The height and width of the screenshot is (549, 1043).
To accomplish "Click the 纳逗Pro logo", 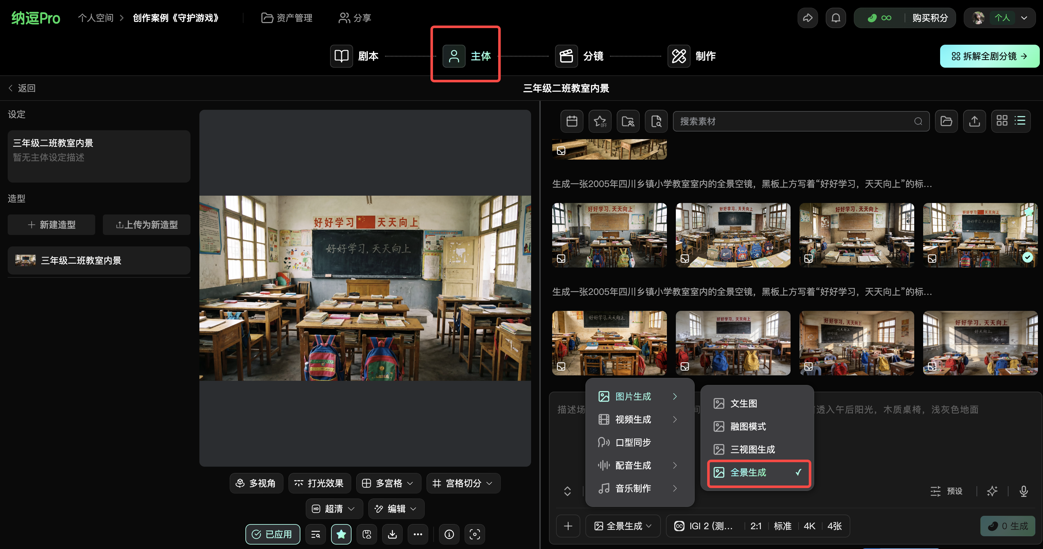I will point(36,18).
